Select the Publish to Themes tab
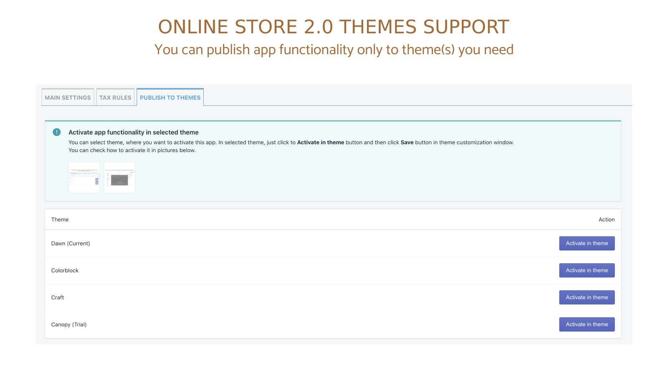The image size is (668, 375). click(x=170, y=97)
